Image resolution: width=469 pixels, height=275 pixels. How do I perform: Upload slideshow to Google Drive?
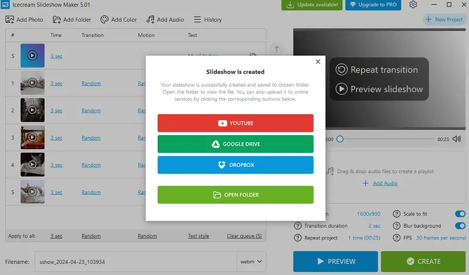point(236,144)
